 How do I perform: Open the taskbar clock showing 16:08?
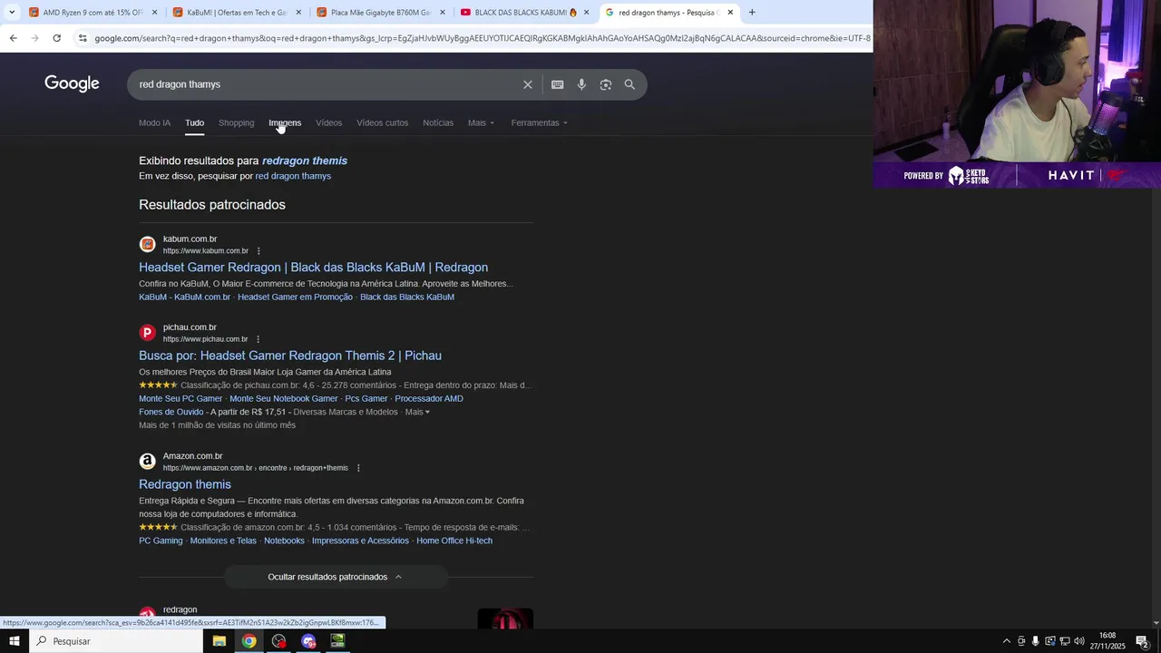[x=1107, y=641]
